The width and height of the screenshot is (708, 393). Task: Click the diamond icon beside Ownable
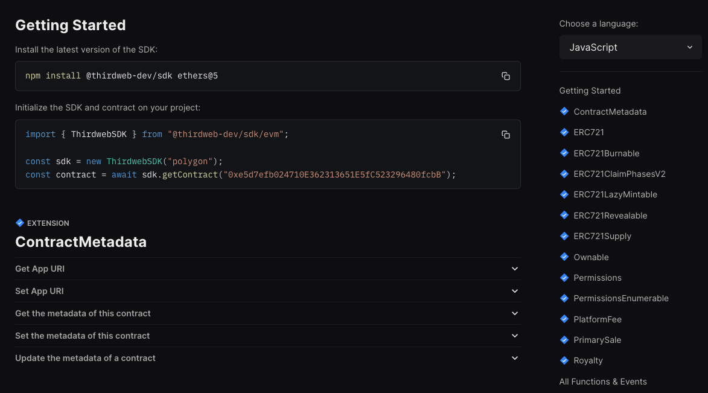(x=564, y=257)
